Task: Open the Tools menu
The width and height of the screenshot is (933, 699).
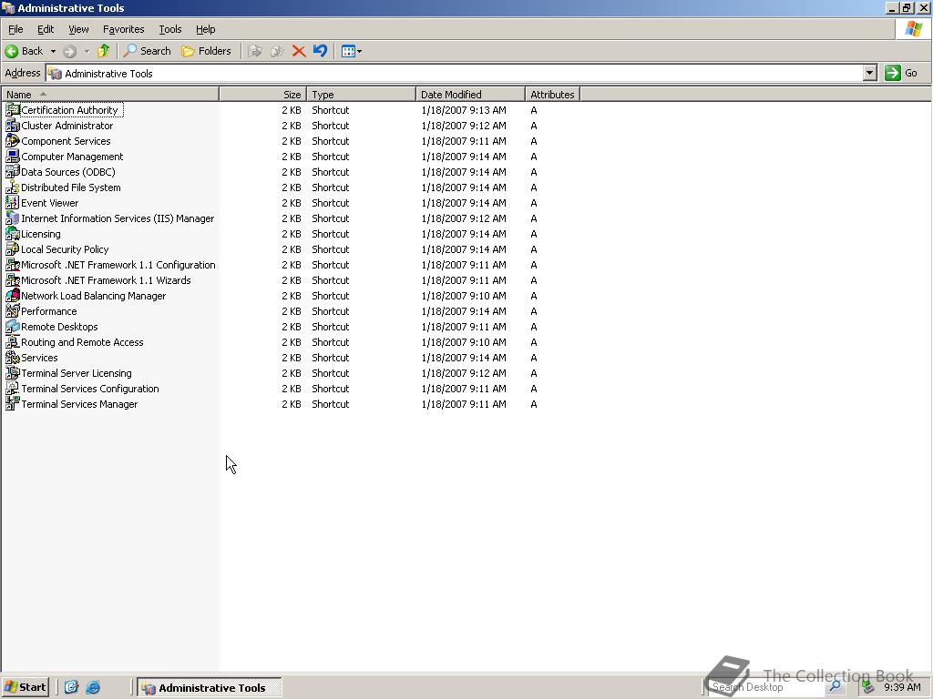Action: coord(169,29)
